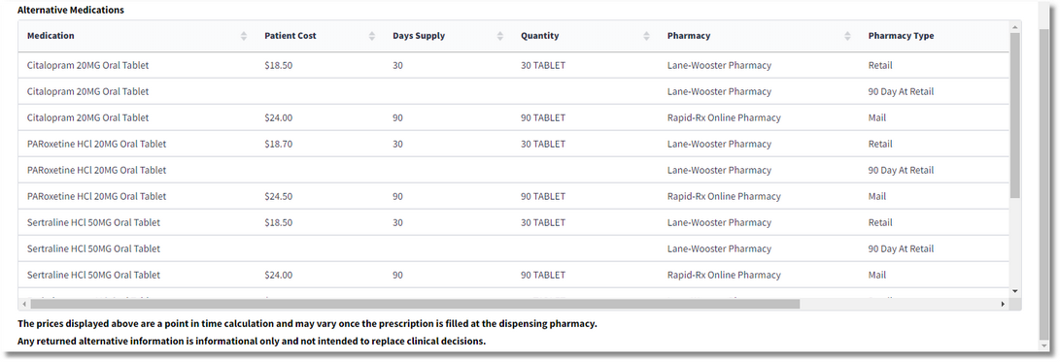
Task: Click horizontal scrollbar left arrow
Action: 25,305
